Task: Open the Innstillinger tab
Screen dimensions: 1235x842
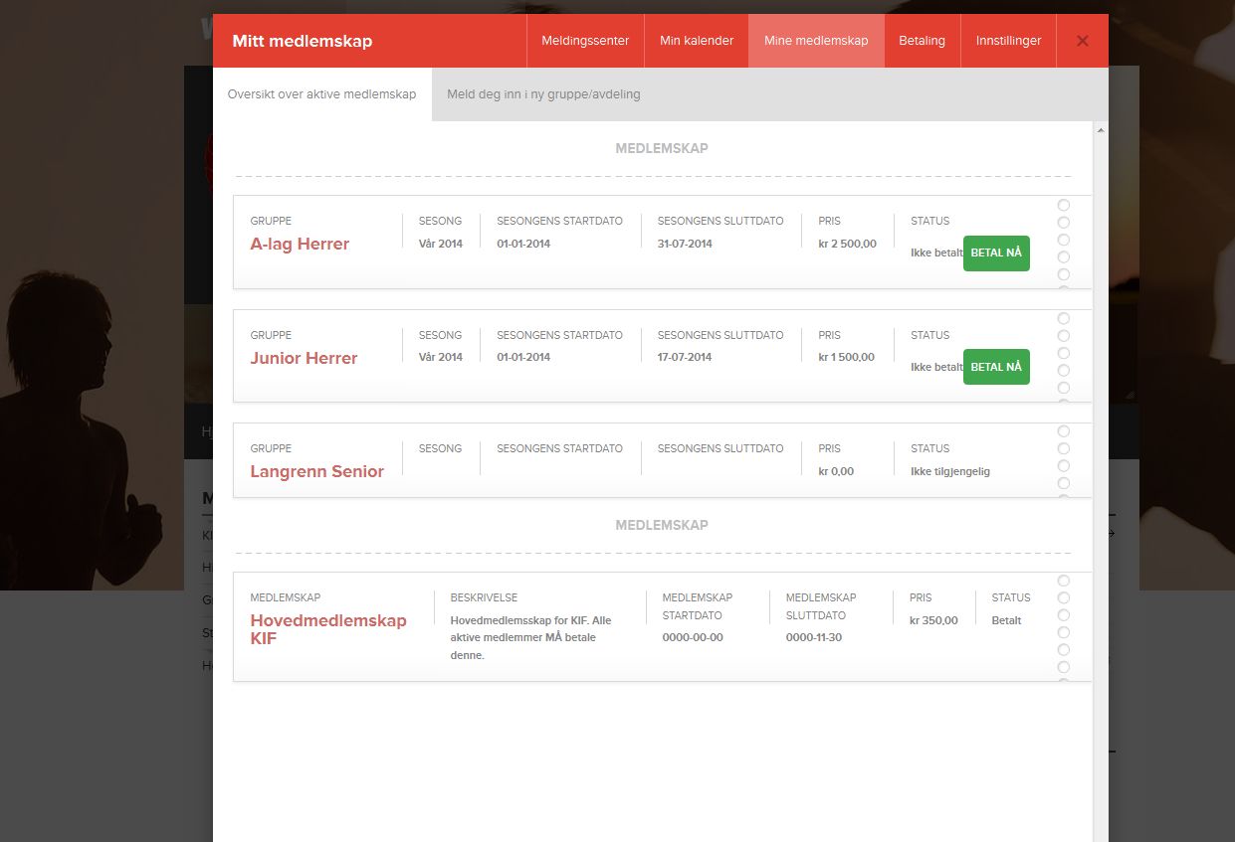Action: 1008,41
